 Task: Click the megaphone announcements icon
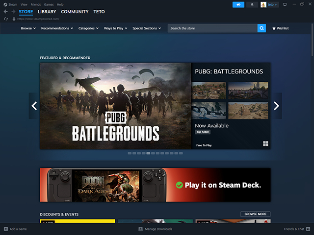(x=238, y=4)
